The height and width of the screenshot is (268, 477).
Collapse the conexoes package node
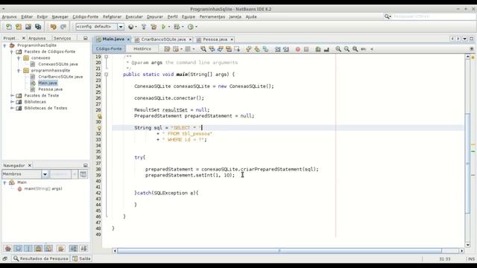point(19,58)
